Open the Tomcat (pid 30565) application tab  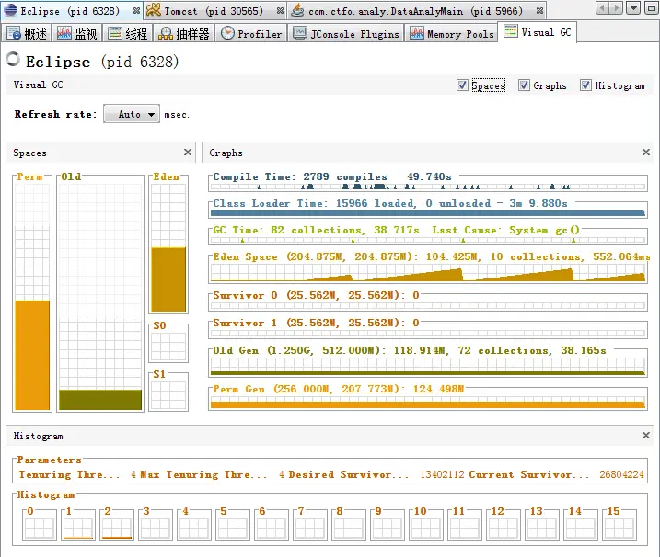[x=214, y=10]
